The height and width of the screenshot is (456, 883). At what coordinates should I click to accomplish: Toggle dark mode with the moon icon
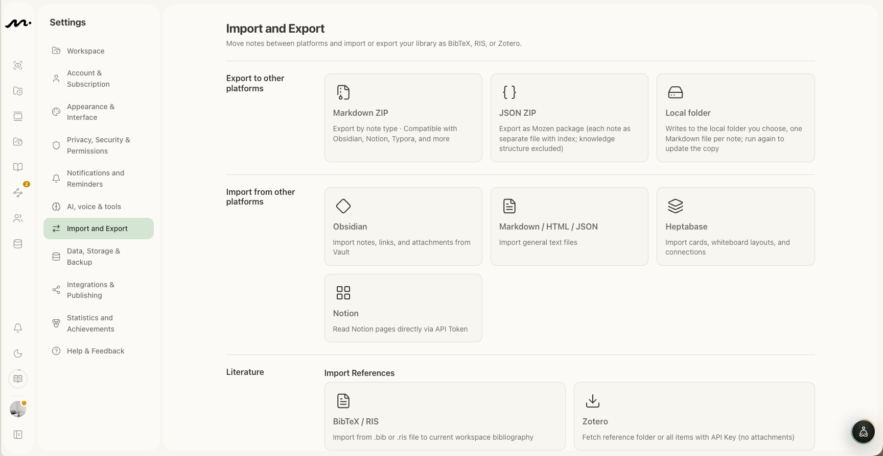coord(18,353)
